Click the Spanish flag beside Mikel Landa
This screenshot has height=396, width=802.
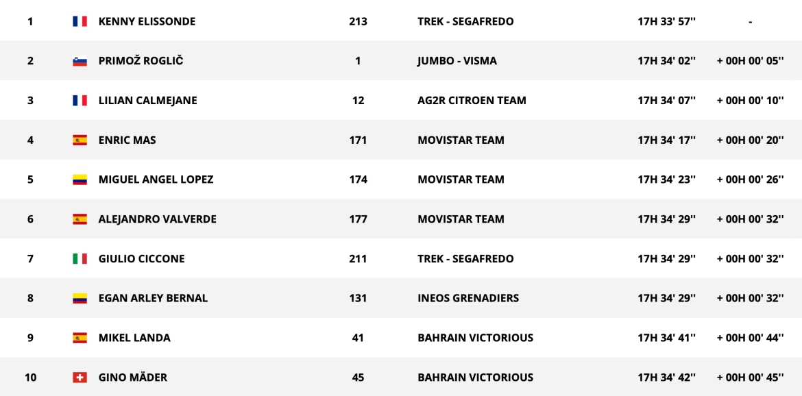[80, 338]
